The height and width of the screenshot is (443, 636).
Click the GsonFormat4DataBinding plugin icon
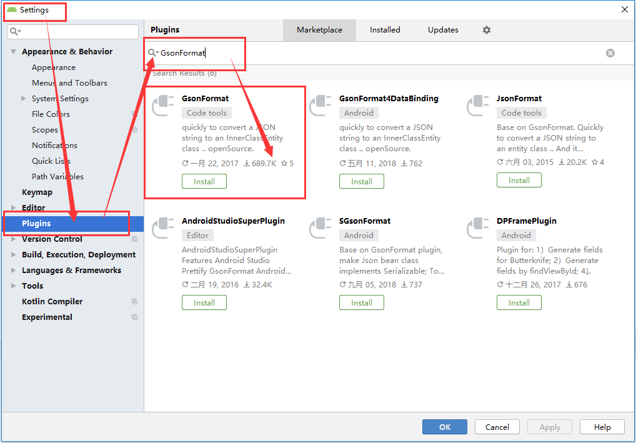pos(320,105)
